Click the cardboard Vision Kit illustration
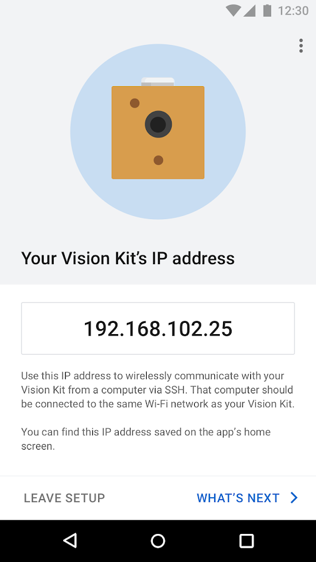The image size is (316, 562). [158, 128]
